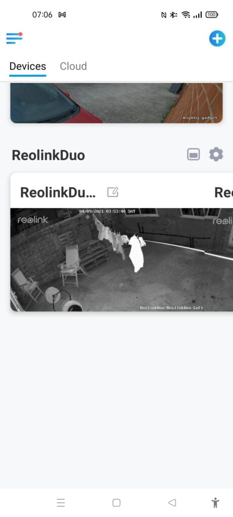Tap the ReolinkDu... channel title
Image resolution: width=233 pixels, height=517 pixels.
(58, 192)
